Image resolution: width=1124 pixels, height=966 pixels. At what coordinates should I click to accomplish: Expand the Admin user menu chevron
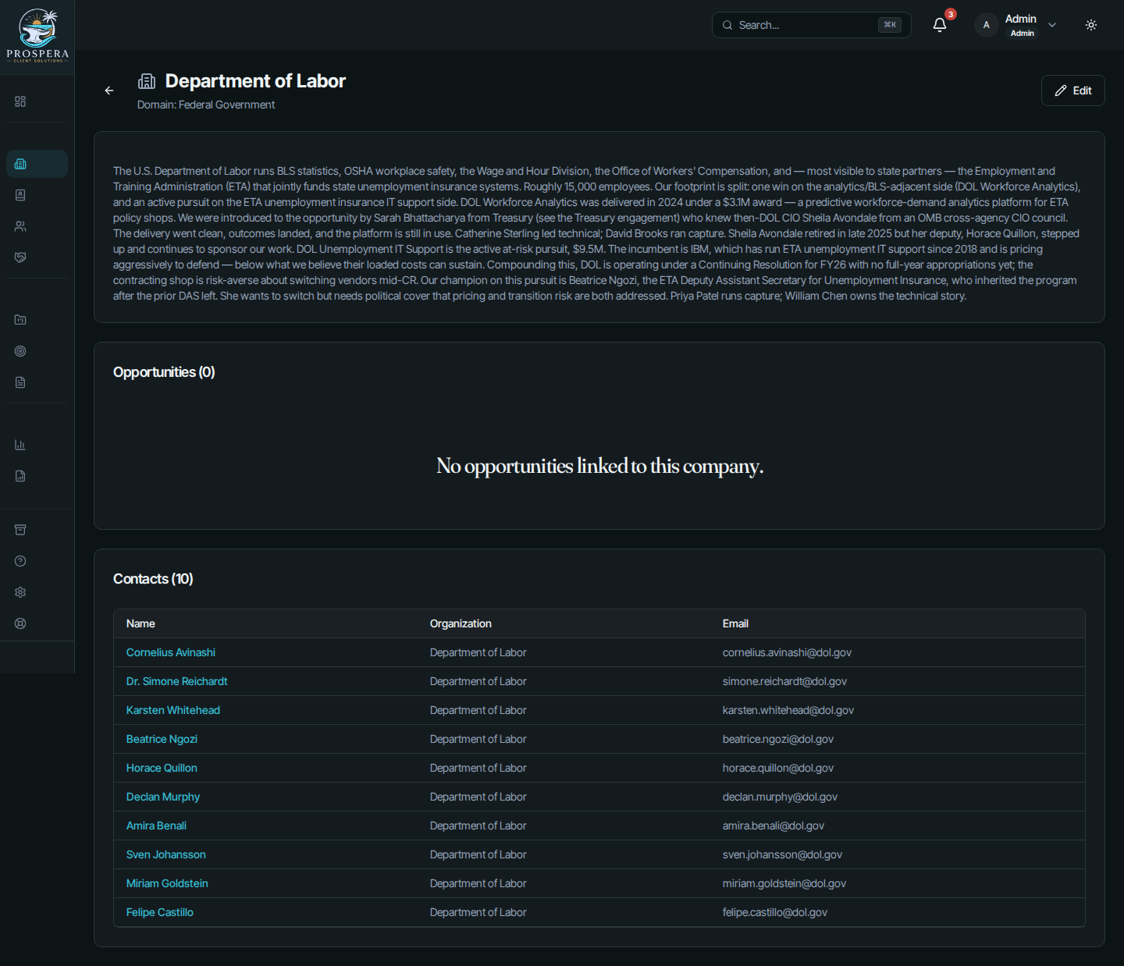coord(1052,25)
